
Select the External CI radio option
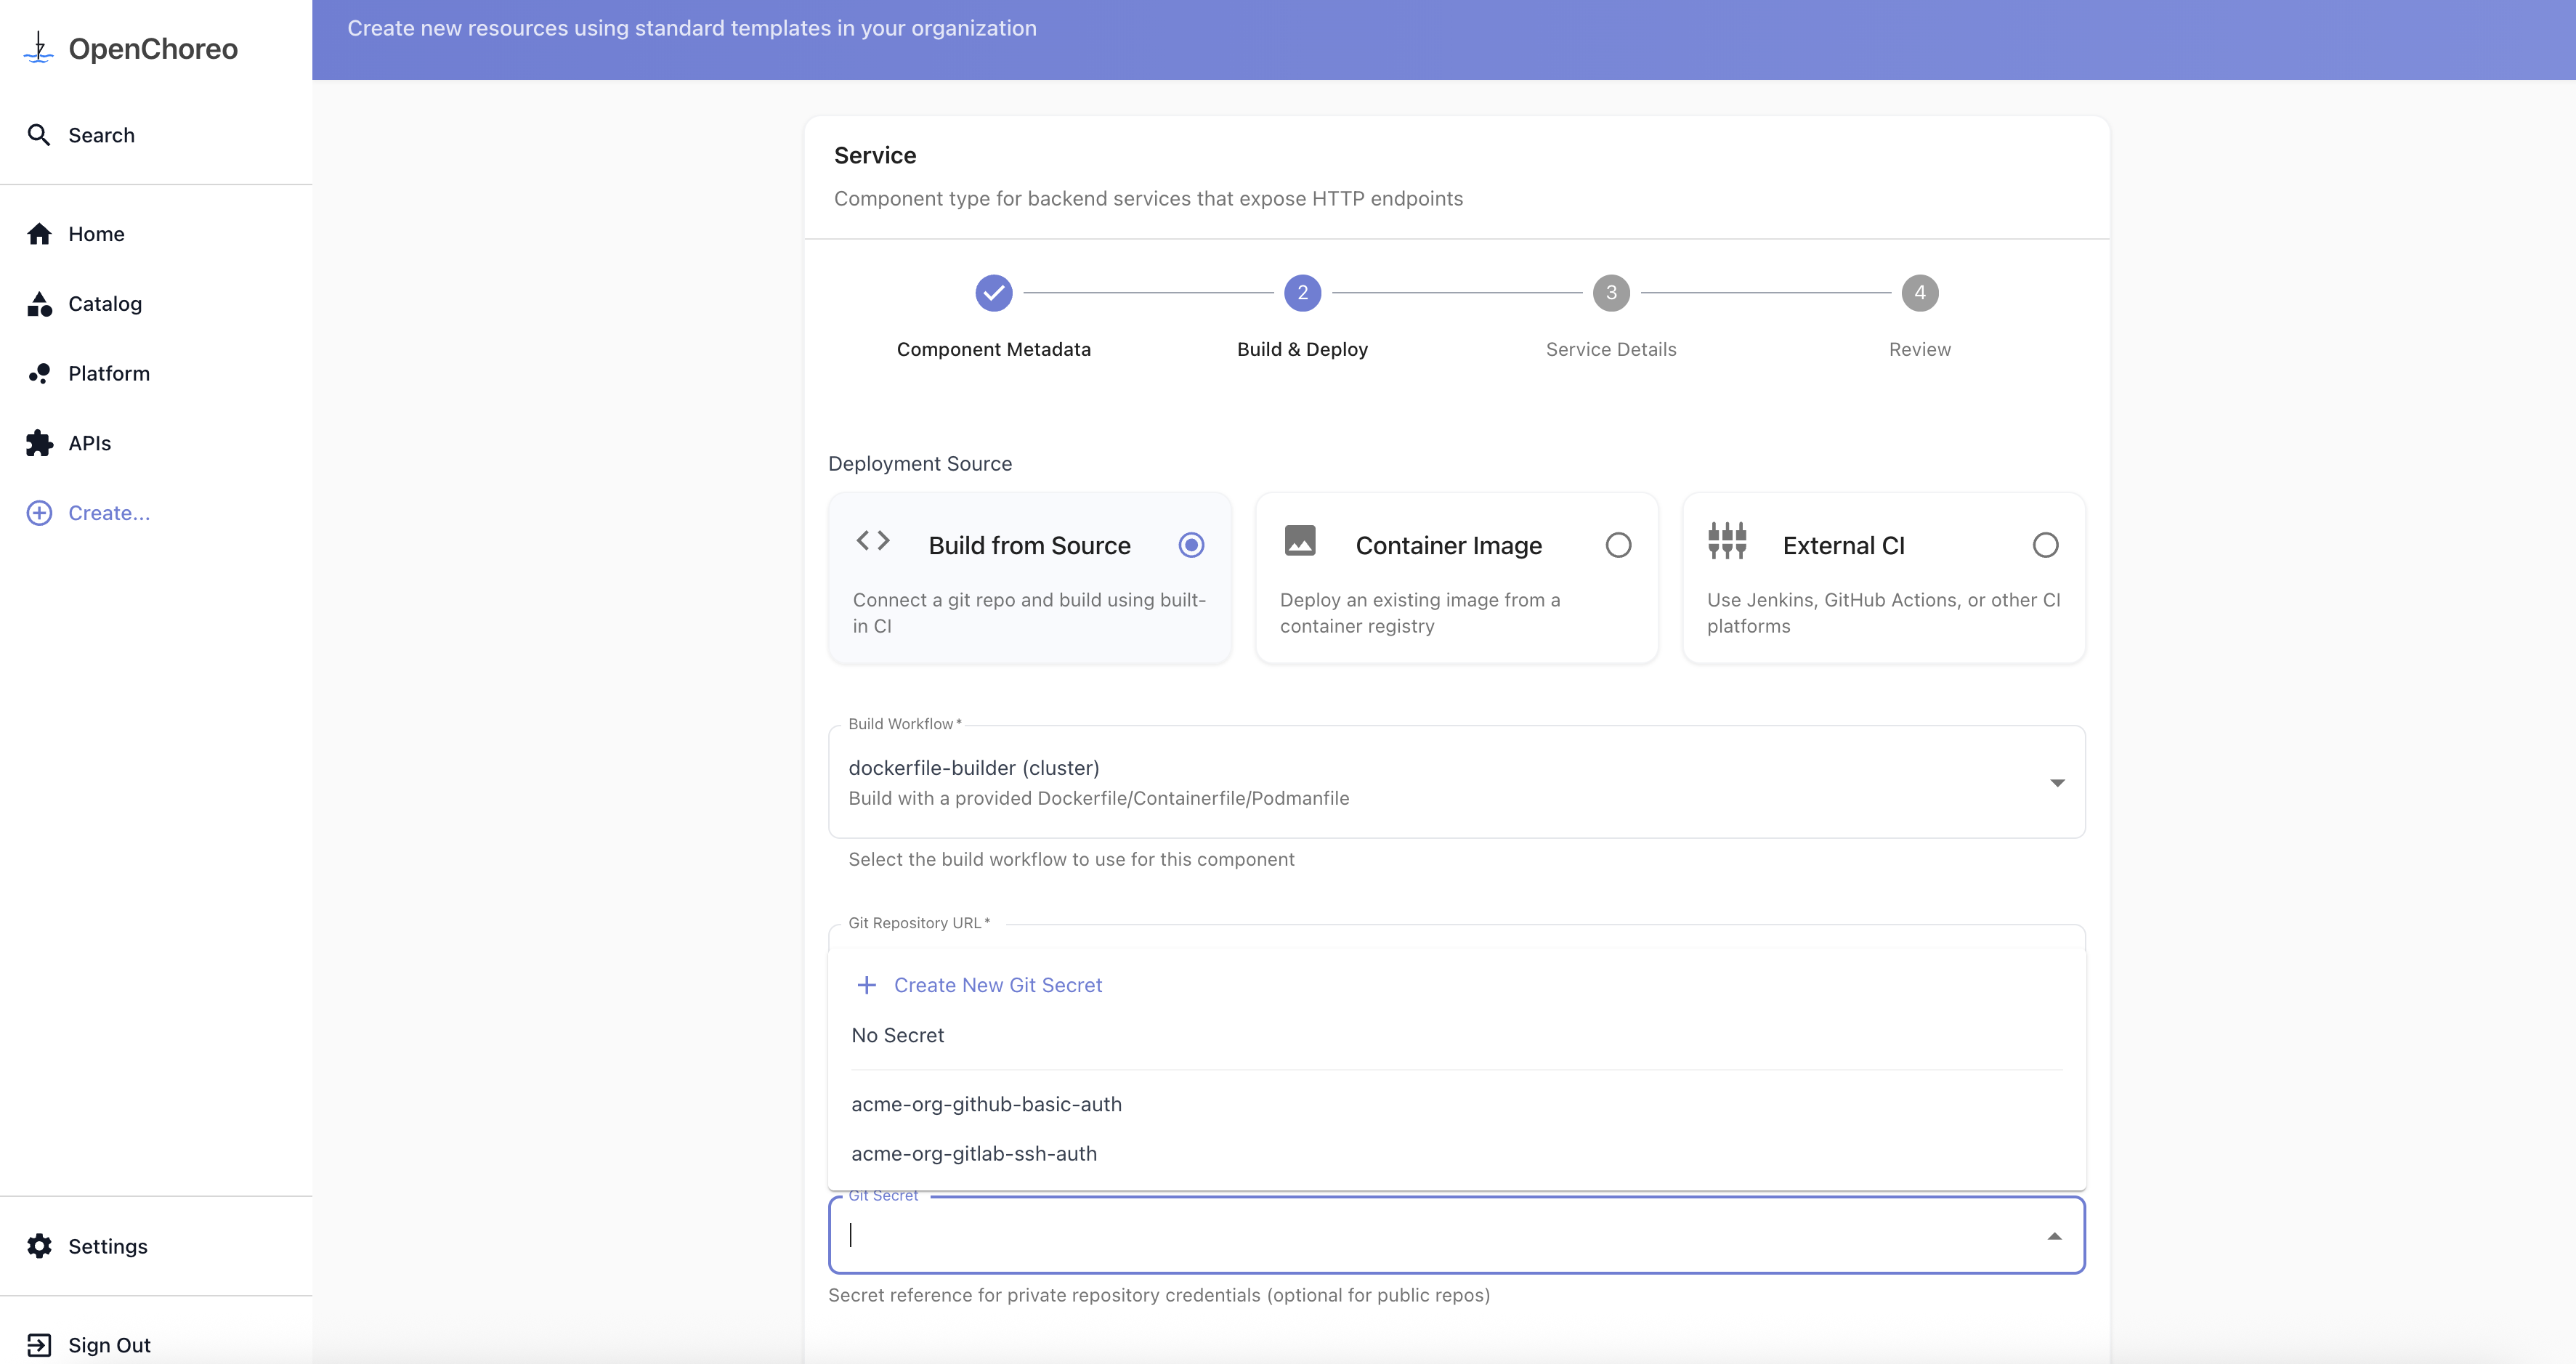click(x=2045, y=545)
